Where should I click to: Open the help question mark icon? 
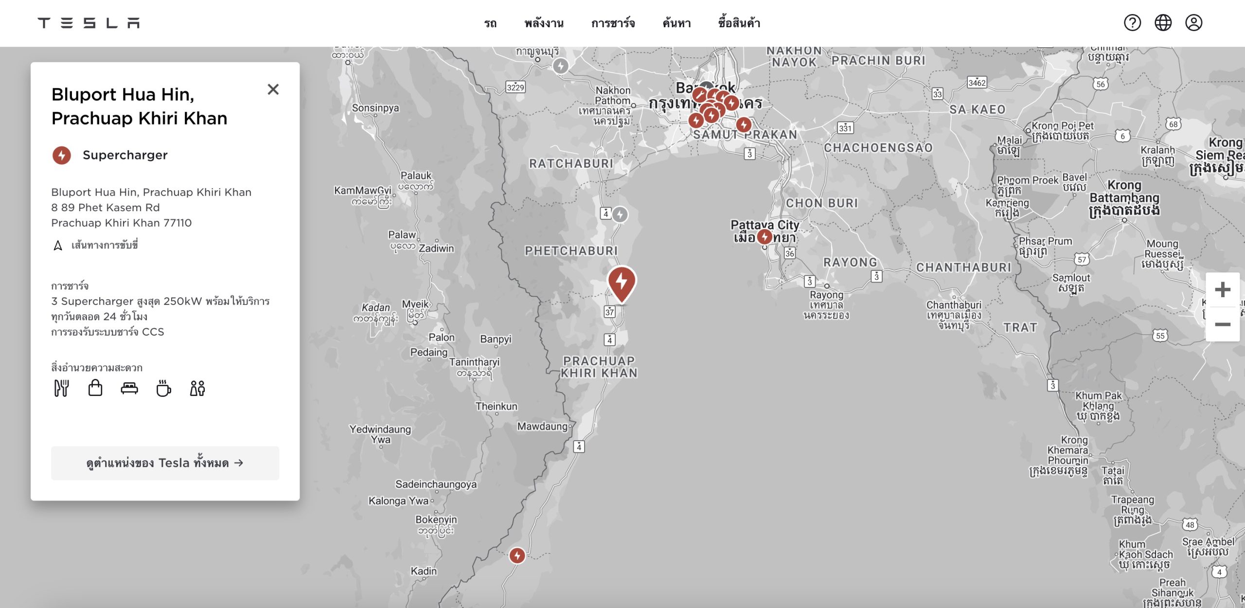(x=1132, y=23)
